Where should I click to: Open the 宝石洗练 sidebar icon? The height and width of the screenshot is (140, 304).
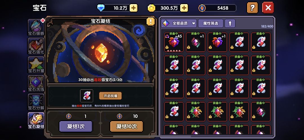36,83
